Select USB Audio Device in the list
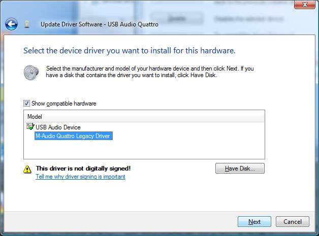Screen dimensions: 319x236 pos(58,127)
